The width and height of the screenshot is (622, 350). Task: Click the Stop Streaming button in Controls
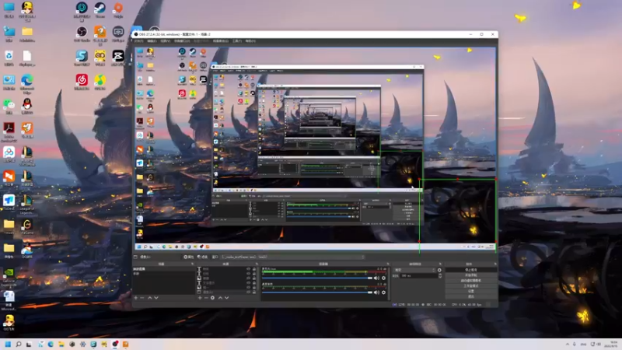[x=470, y=270]
